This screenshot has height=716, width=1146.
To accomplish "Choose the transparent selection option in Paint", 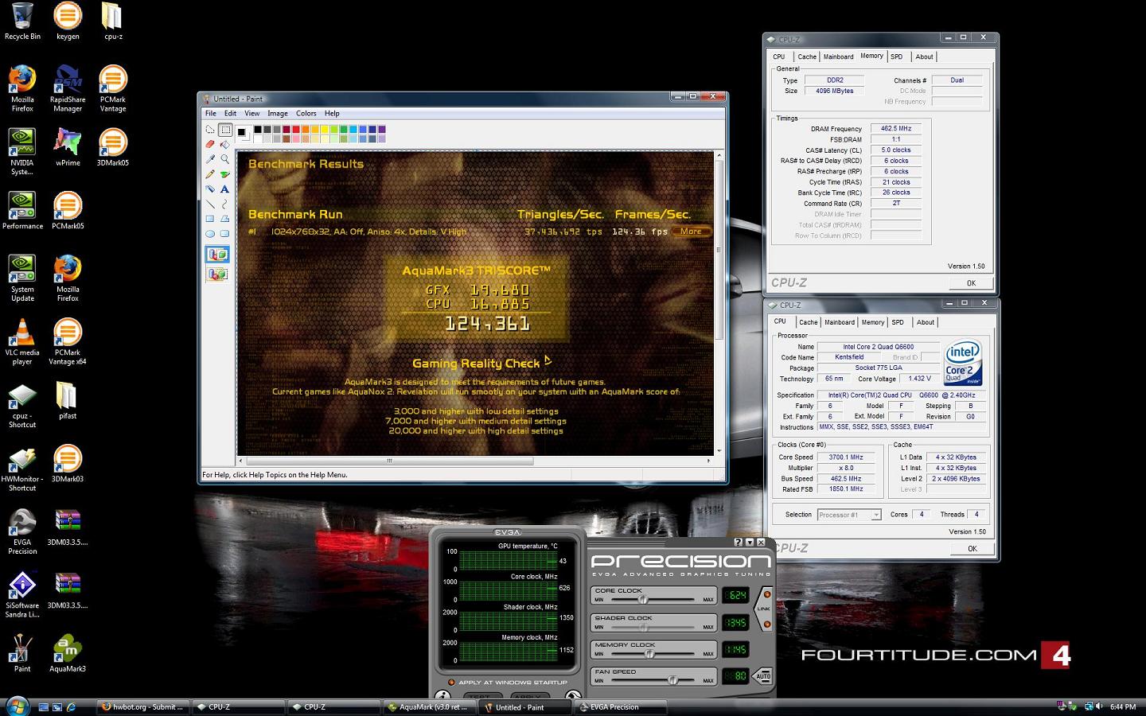I will 217,274.
